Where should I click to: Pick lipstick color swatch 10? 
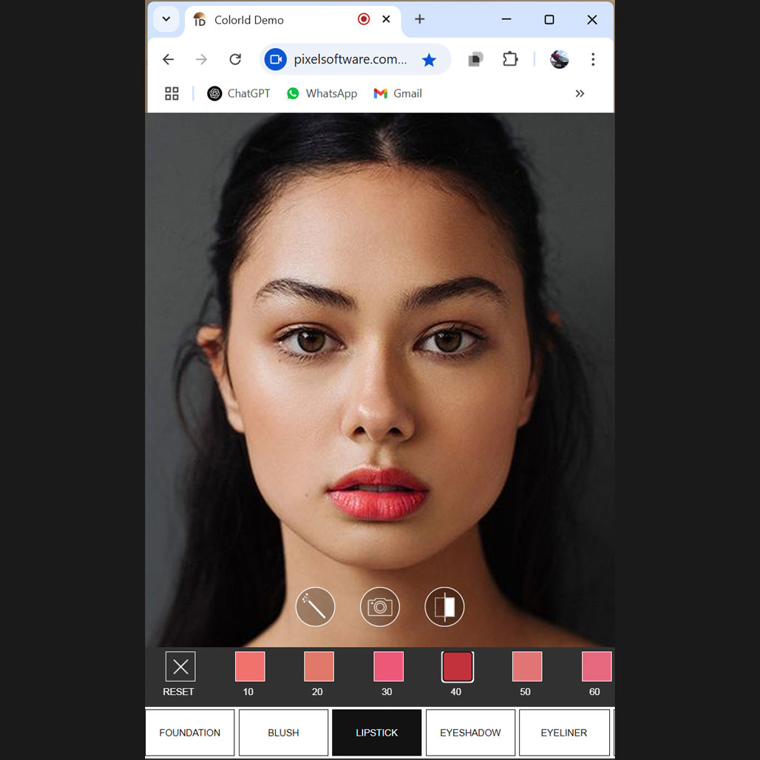250,666
